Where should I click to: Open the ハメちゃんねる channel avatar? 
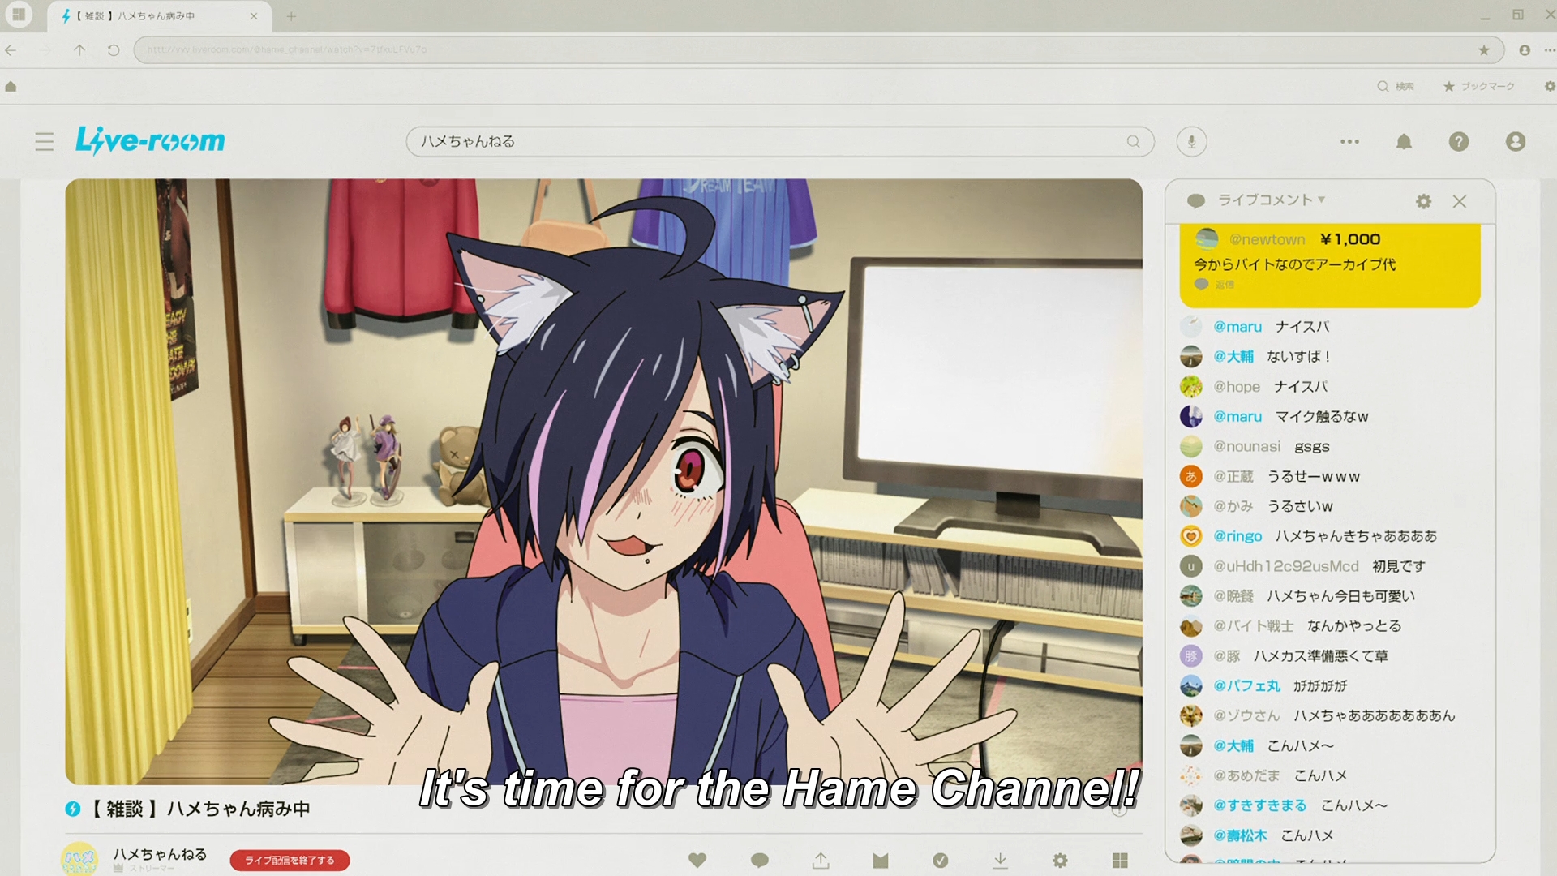pos(79,858)
